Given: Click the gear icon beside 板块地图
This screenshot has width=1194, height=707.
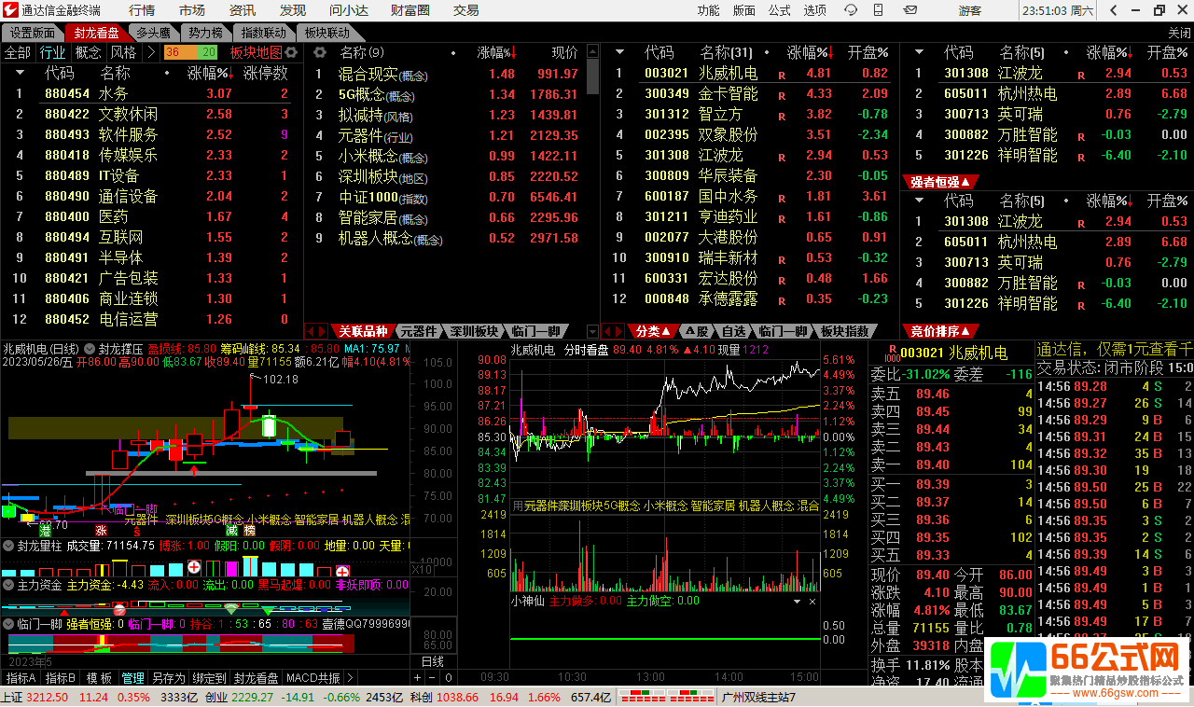Looking at the screenshot, I should click(x=292, y=52).
